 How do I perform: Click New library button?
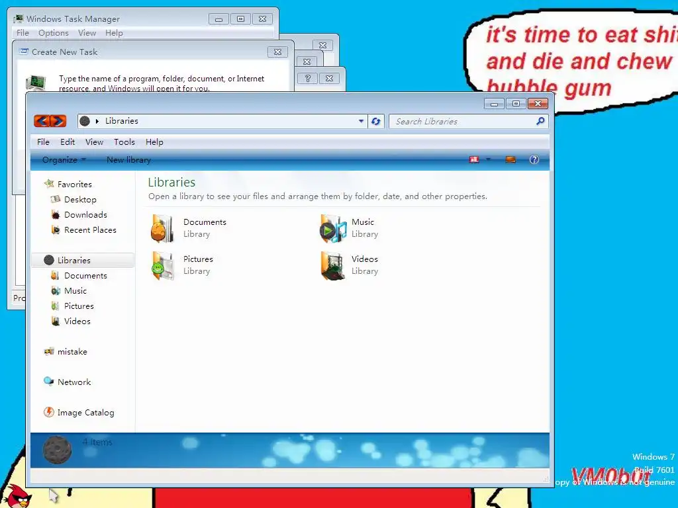click(x=128, y=160)
